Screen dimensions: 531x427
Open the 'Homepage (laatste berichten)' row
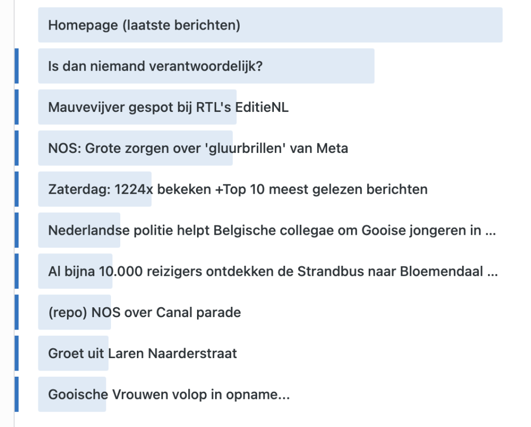(x=270, y=25)
